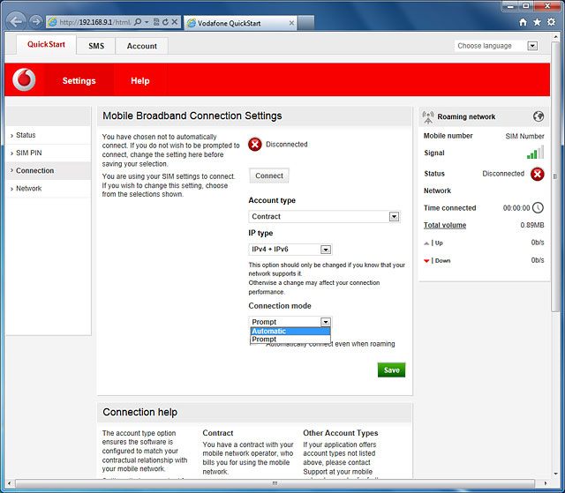
Task: Click the scroll up arrow of vertical scrollbar
Action: pyautogui.click(x=555, y=37)
